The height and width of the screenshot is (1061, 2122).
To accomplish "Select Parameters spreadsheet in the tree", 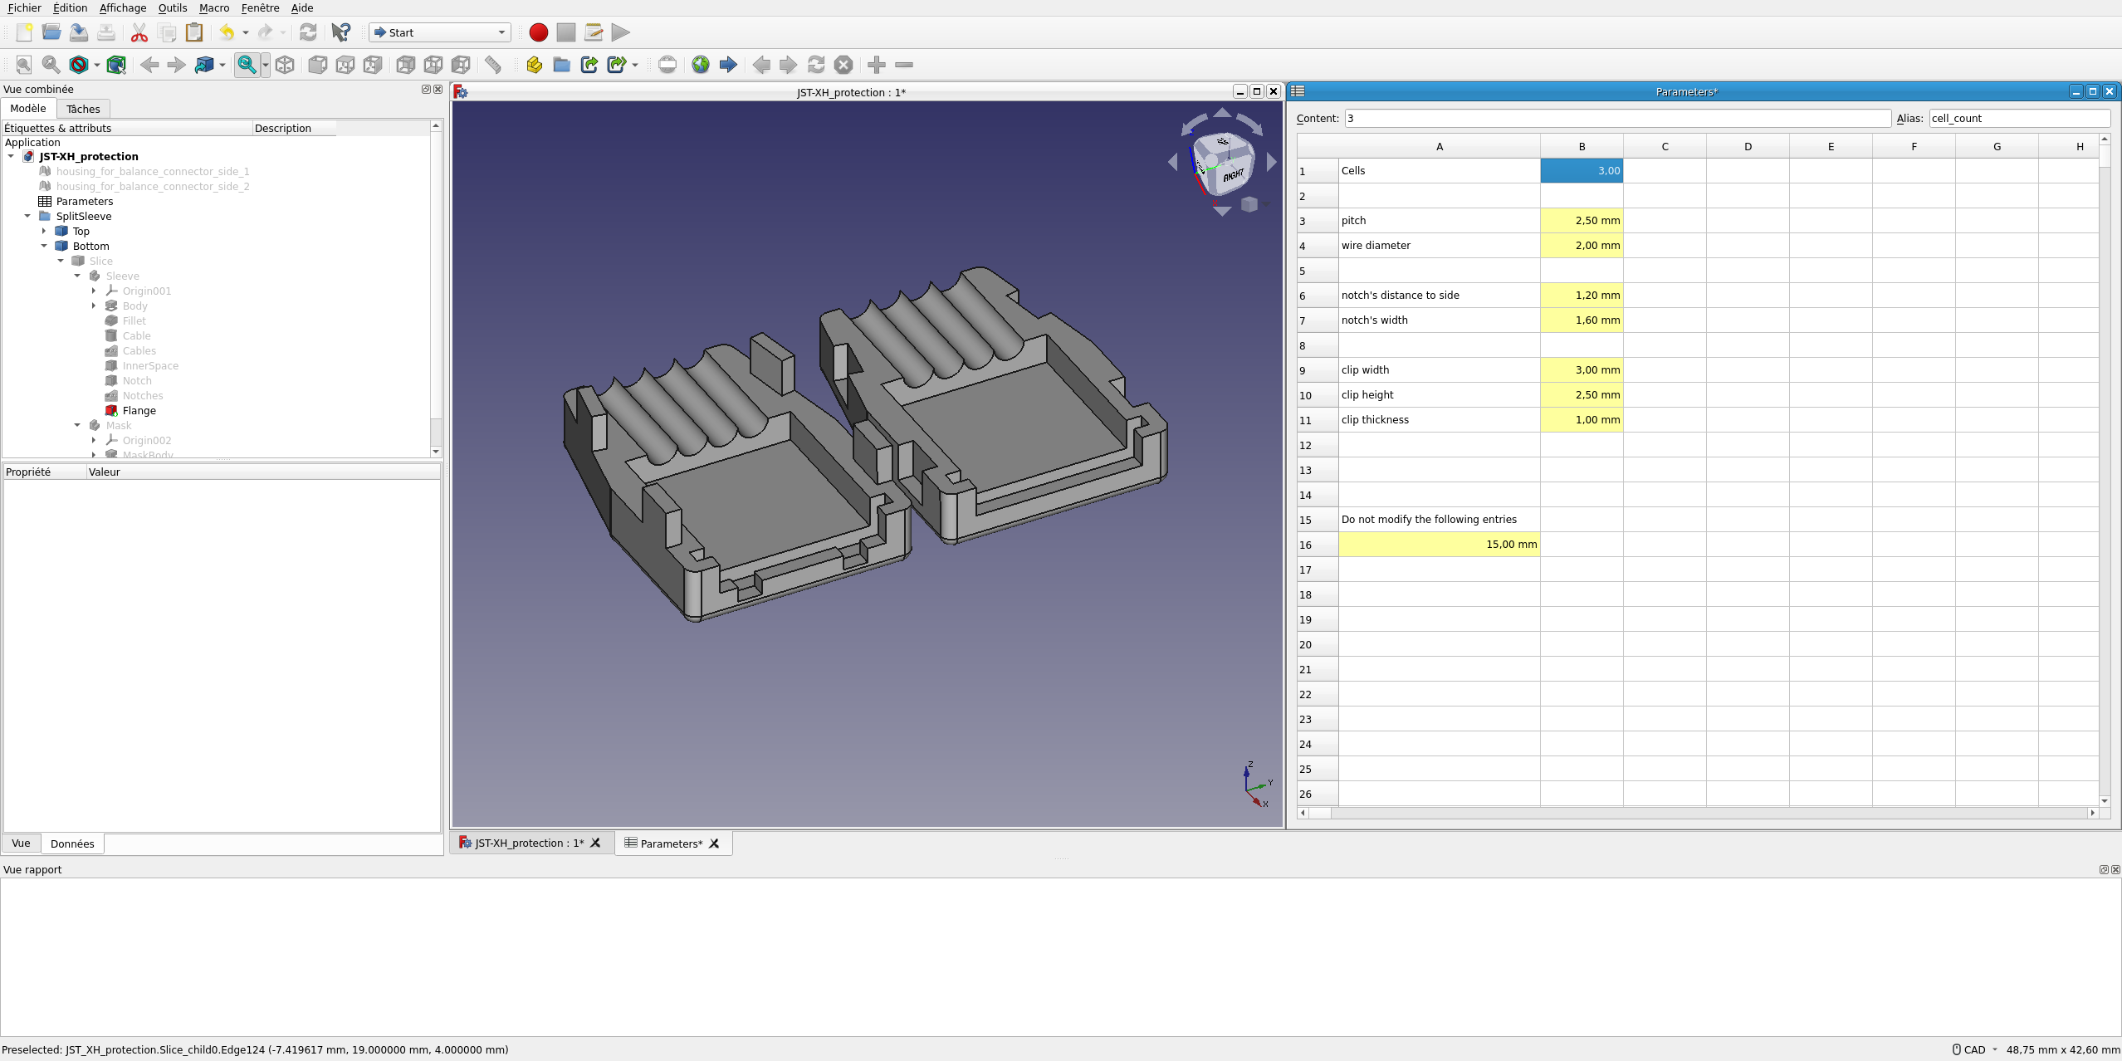I will pyautogui.click(x=85, y=201).
